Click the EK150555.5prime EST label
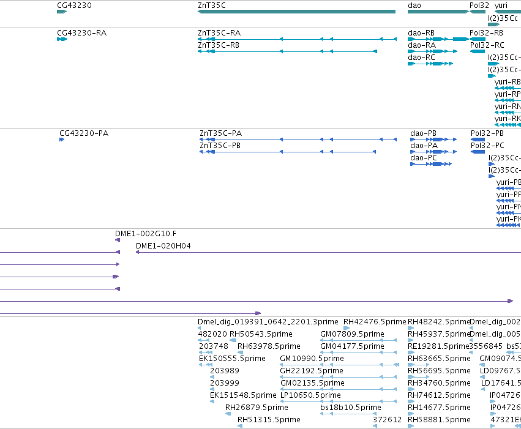521x429 pixels. click(x=232, y=359)
